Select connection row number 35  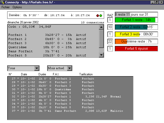coord(70,107)
